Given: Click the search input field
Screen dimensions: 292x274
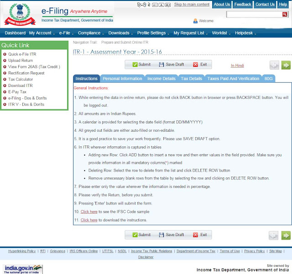Looking at the screenshot, I should pos(255,14).
